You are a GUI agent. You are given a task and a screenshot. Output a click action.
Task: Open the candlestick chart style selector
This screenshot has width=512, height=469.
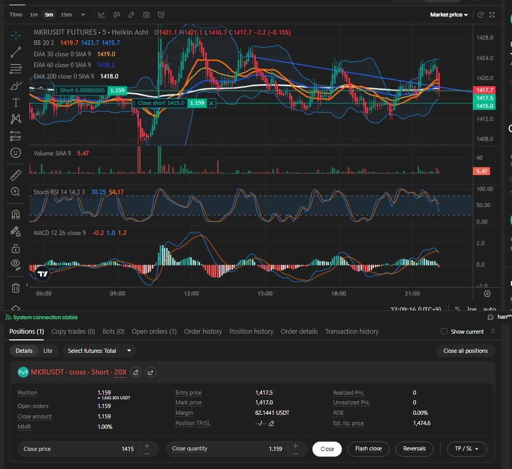(117, 14)
